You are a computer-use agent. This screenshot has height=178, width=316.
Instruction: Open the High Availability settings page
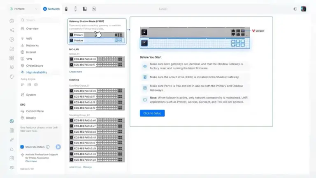coord(36,72)
